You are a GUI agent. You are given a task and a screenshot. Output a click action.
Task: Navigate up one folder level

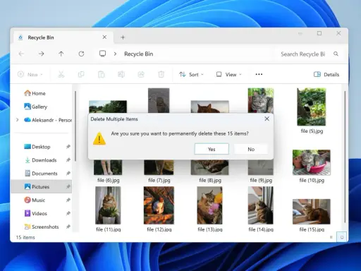[61, 54]
